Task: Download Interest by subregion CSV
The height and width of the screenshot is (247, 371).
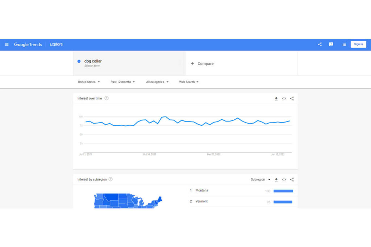Action: (276, 180)
